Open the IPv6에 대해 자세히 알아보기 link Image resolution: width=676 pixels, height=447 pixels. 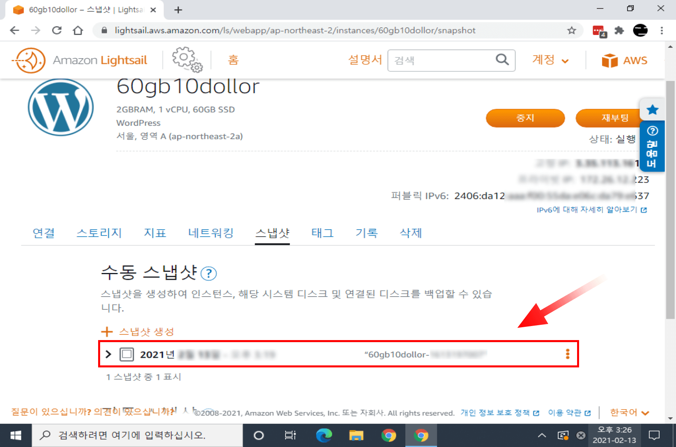point(592,209)
